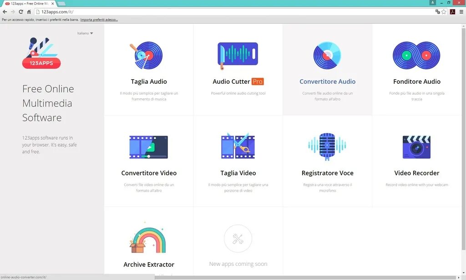Click the Audio Cutter title link
466x280 pixels.
coord(231,81)
